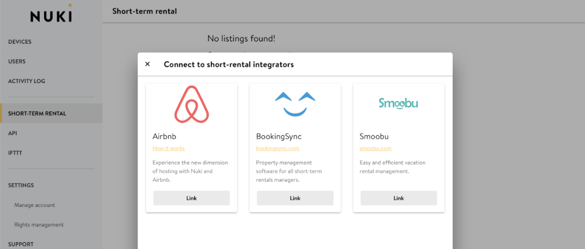Close the short-rental integrators dialog
This screenshot has width=585, height=249.
click(x=148, y=64)
